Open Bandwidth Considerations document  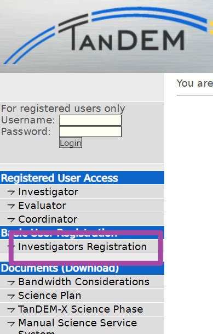pos(84,282)
